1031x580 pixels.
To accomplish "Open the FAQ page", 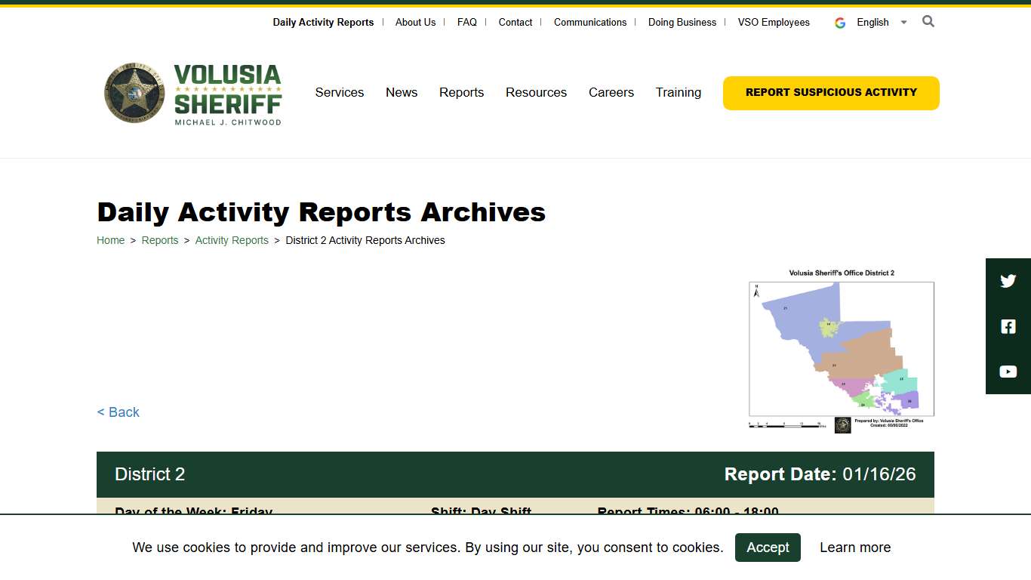I will click(x=466, y=22).
